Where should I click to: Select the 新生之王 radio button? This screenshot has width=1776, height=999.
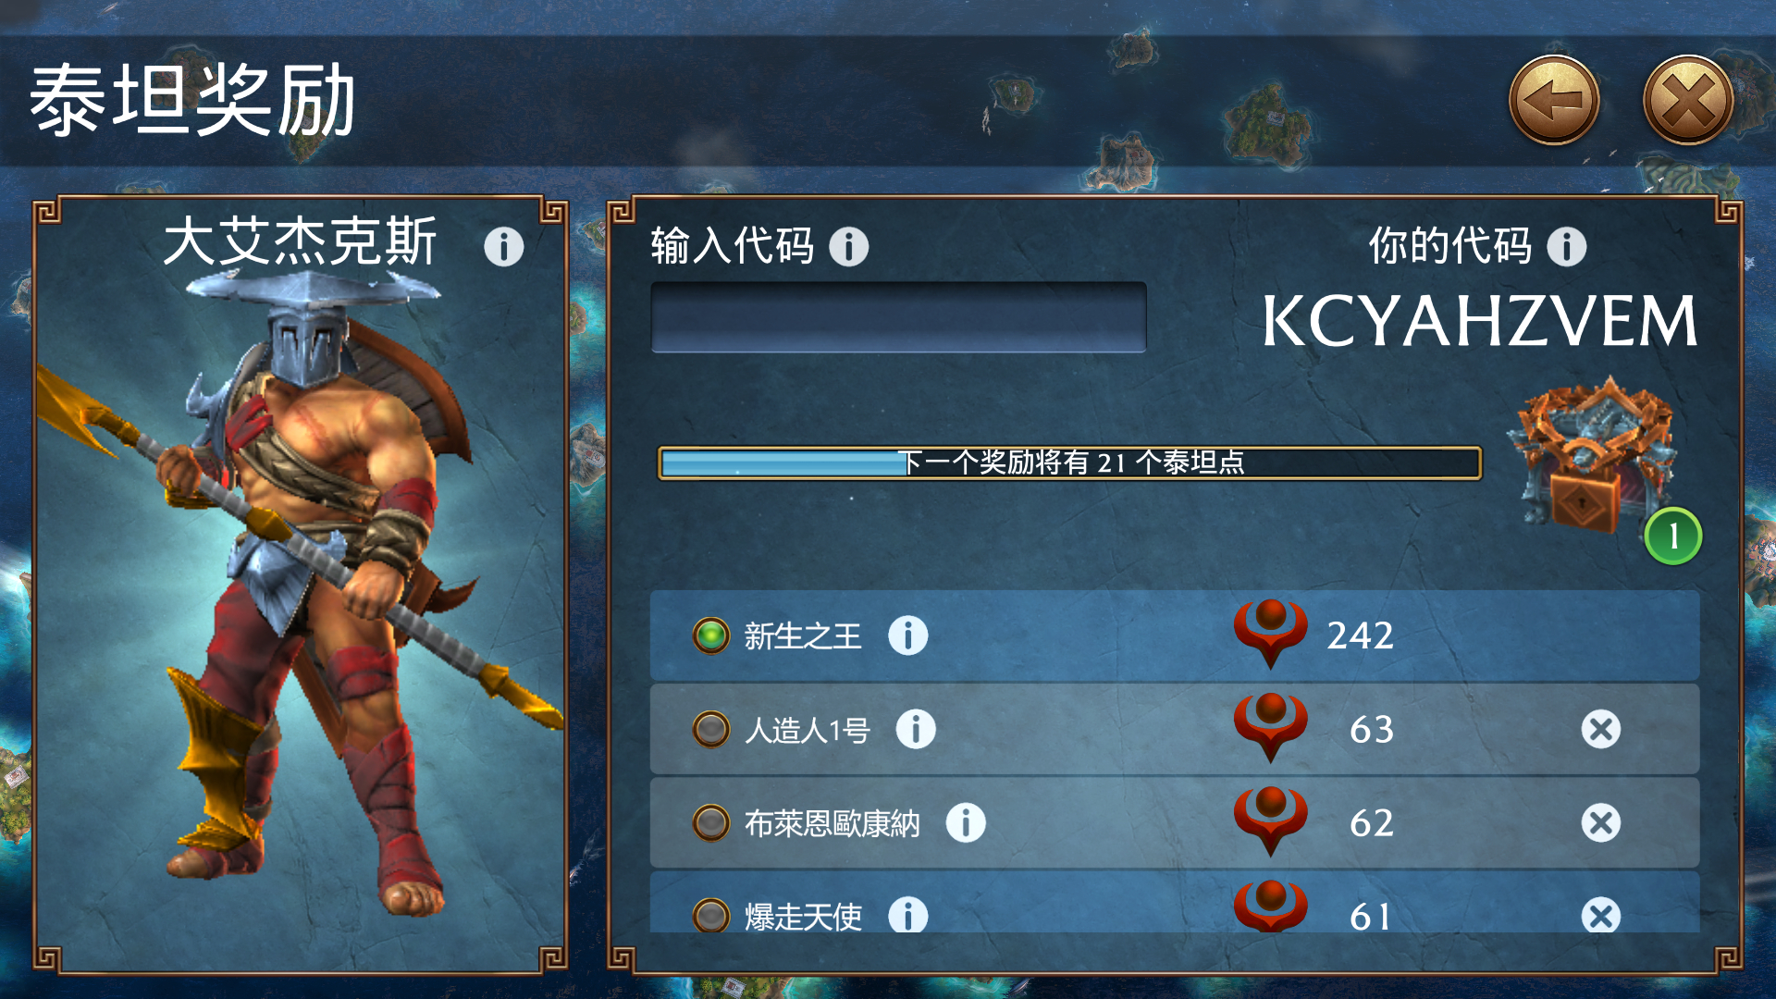click(x=711, y=635)
